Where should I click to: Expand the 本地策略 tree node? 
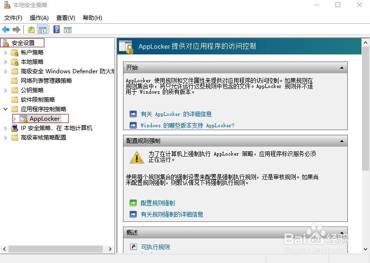(x=6, y=62)
